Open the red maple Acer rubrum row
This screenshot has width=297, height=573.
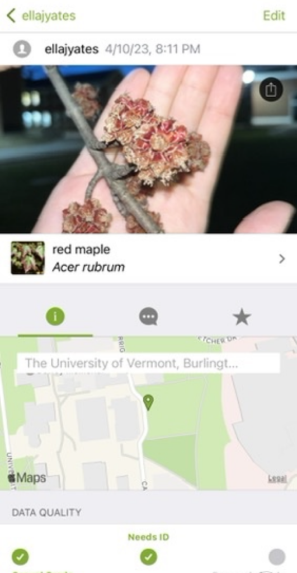click(x=148, y=258)
